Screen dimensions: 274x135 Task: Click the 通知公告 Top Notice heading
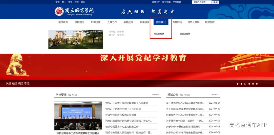coord(179,95)
